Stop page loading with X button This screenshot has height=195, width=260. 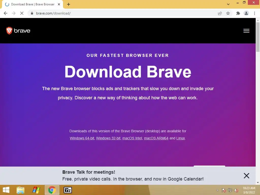(22, 13)
